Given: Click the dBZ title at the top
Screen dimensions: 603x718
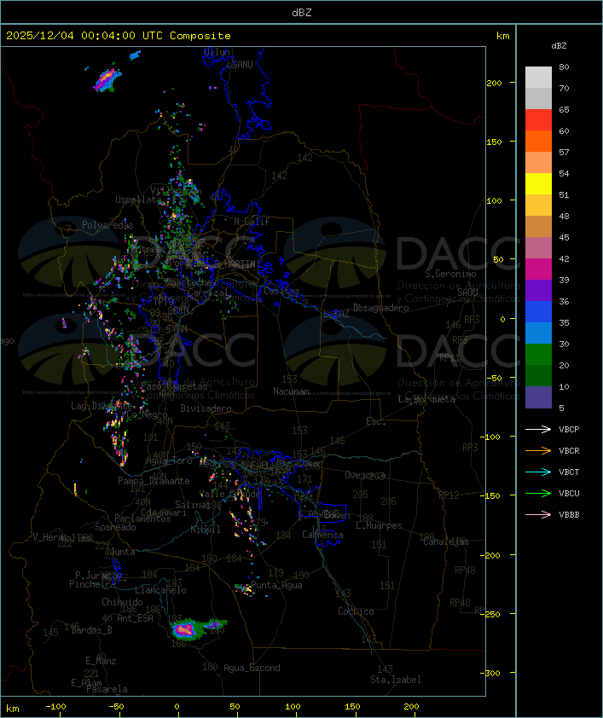Looking at the screenshot, I should tap(302, 13).
